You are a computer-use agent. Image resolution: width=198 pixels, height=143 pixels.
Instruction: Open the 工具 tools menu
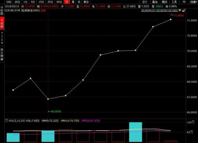(174, 2)
